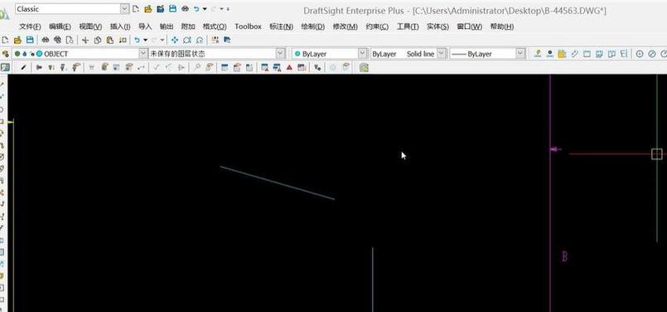Toggle the OBJECT layer freeze droplet icon
667x312 pixels.
click(25, 54)
